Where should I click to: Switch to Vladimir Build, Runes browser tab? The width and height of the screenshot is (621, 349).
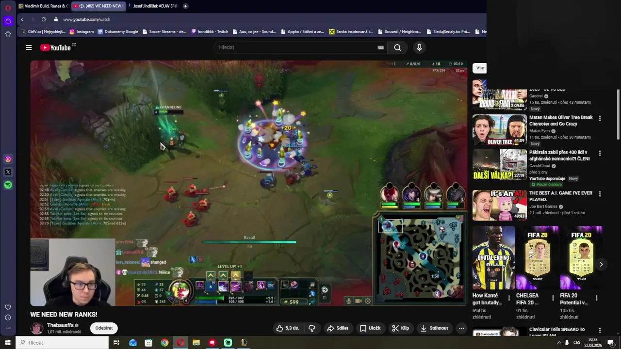coord(43,6)
